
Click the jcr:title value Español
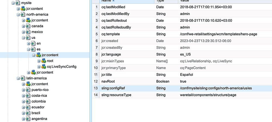point(187,74)
